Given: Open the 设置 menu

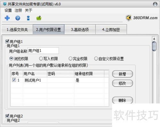Looking at the screenshot, I should (x=8, y=11).
